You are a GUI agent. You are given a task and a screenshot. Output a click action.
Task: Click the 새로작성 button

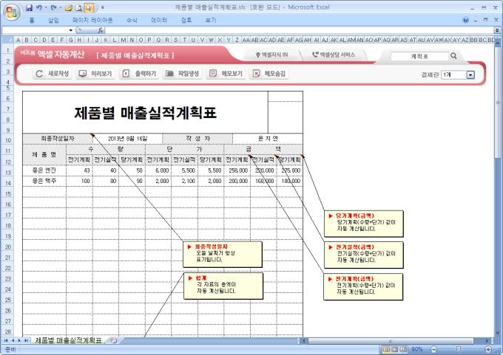[x=53, y=74]
